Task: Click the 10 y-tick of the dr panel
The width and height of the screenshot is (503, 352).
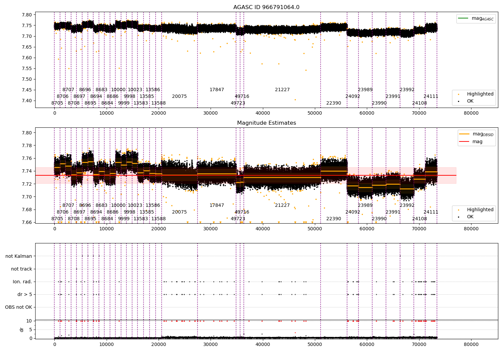Action: (x=29, y=321)
